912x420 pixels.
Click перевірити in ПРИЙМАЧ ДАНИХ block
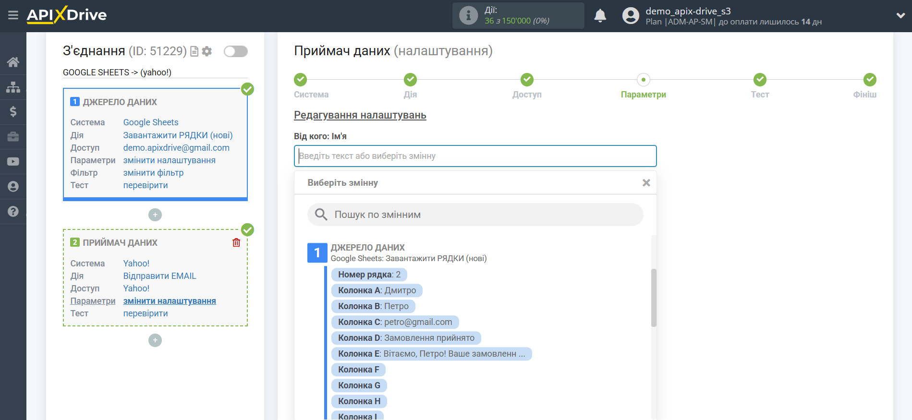[146, 313]
